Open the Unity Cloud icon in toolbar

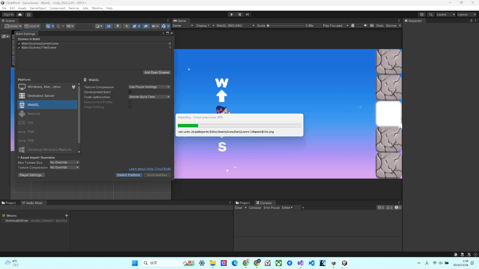pos(20,14)
